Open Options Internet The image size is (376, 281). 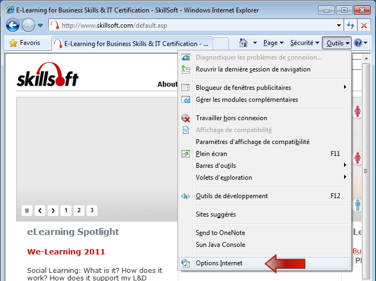[265, 263]
